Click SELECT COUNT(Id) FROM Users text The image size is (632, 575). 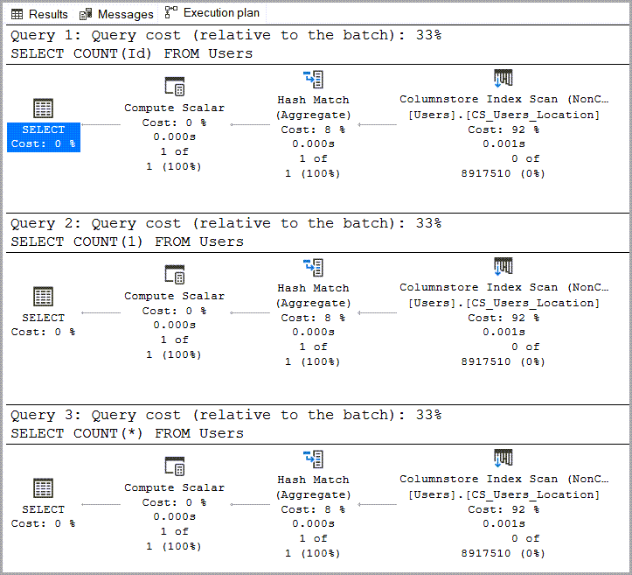(132, 53)
